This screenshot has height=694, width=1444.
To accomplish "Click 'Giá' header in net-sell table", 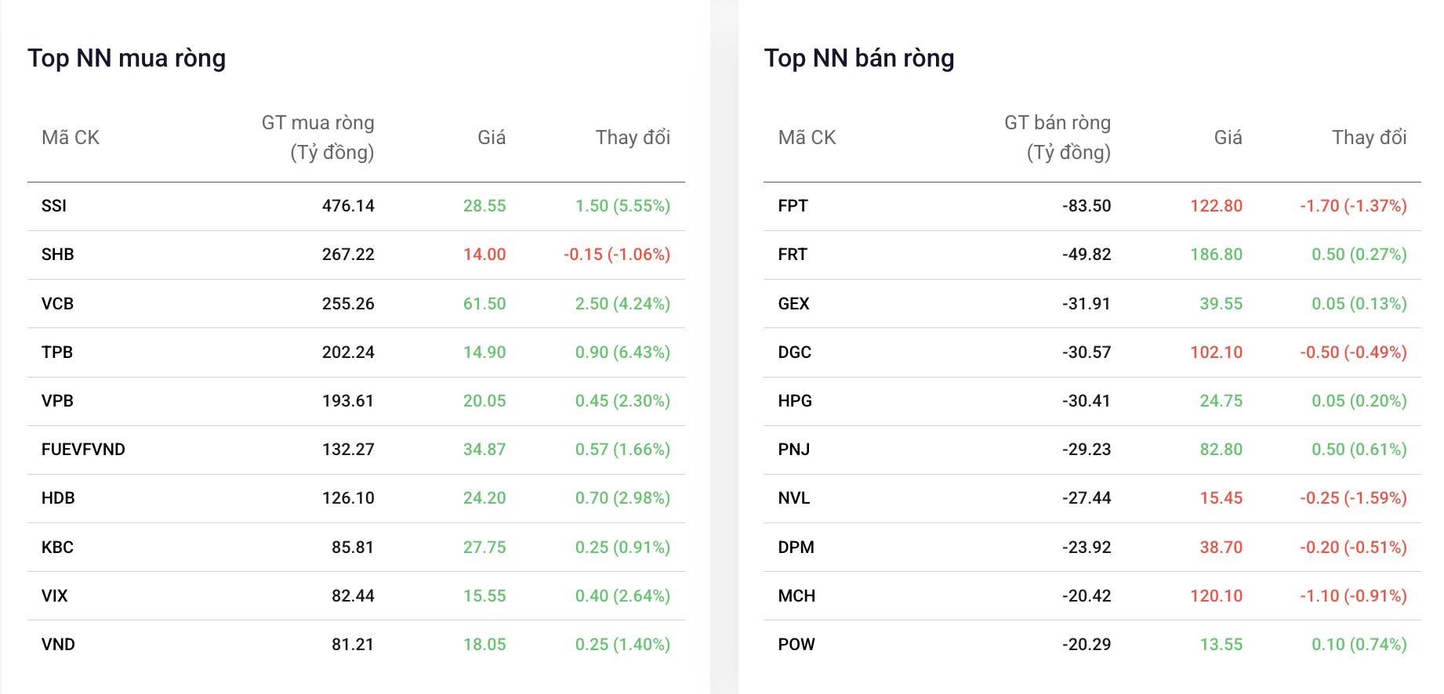I will pos(1228,138).
